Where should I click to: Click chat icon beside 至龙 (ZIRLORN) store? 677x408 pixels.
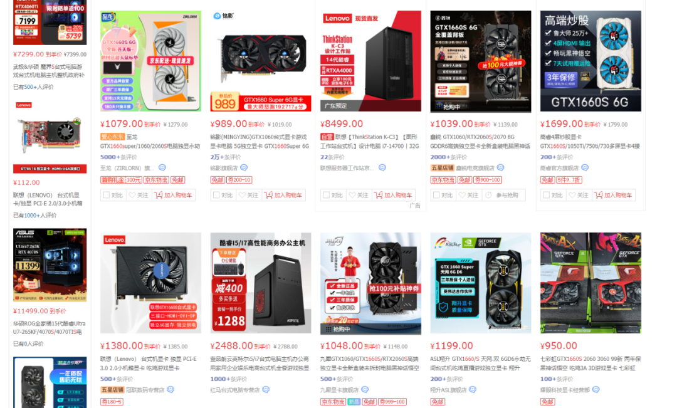(x=162, y=167)
